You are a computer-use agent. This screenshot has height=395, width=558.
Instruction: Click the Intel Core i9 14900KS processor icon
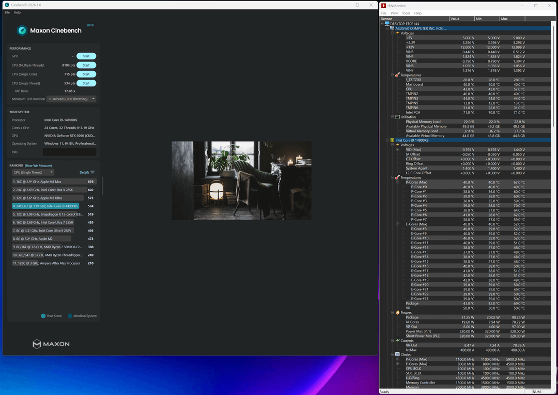pyautogui.click(x=392, y=140)
